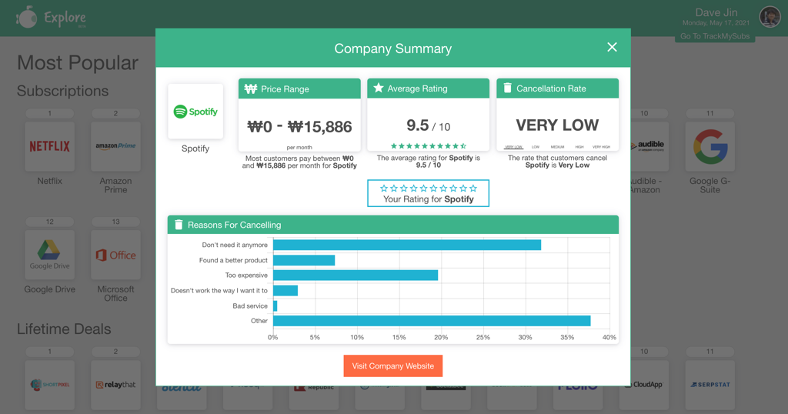
Task: Visit Company Website
Action: click(x=393, y=366)
